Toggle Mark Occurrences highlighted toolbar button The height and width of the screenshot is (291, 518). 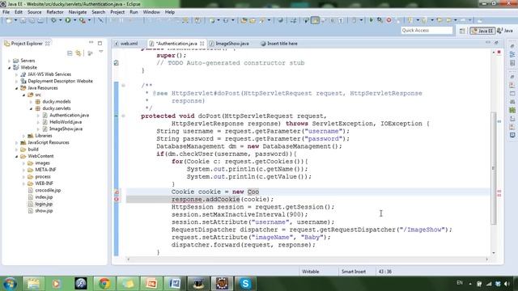315,20
